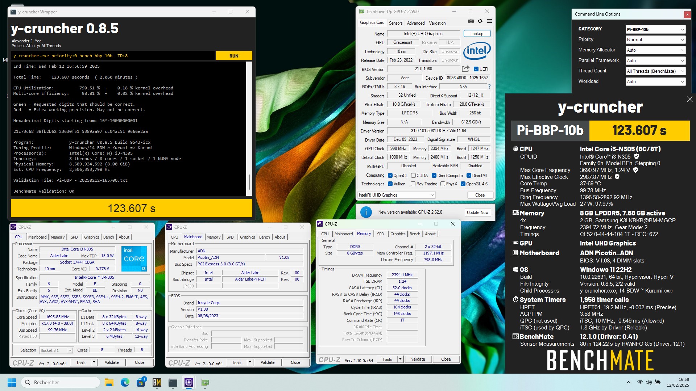Screen dimensions: 696x391
Task: Toggle the OpenGL 4.6 checkbox
Action: pyautogui.click(x=463, y=184)
